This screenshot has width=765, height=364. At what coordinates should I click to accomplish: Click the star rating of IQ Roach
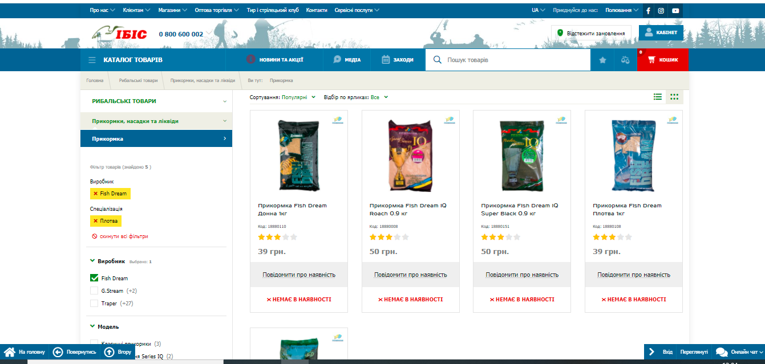click(389, 237)
